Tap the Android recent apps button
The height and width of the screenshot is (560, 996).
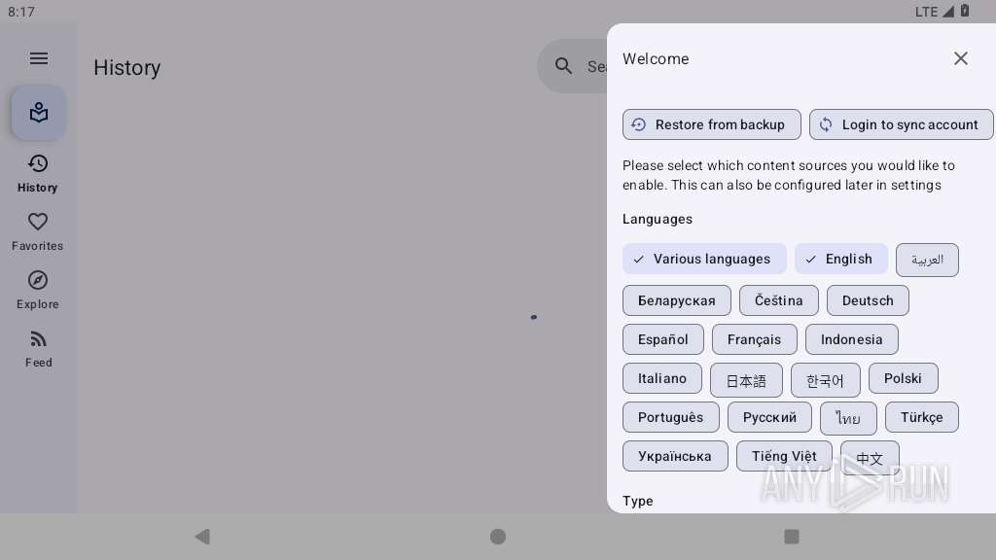click(792, 537)
